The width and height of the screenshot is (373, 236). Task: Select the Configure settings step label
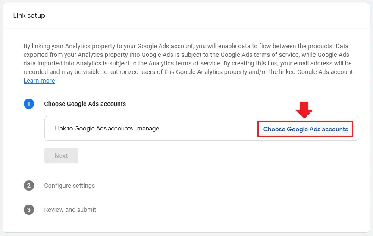click(x=69, y=186)
